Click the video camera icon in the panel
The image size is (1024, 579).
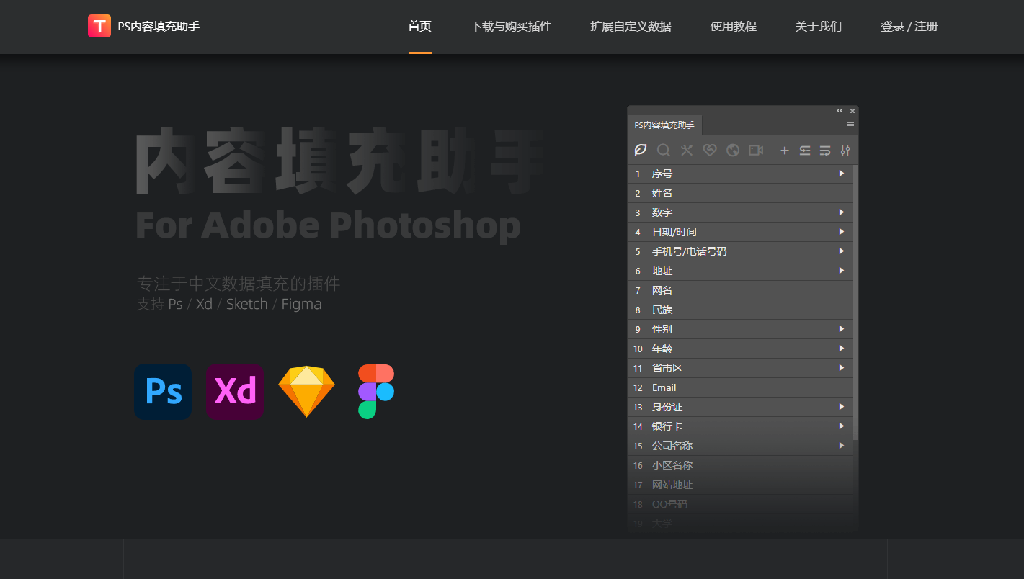pos(756,150)
